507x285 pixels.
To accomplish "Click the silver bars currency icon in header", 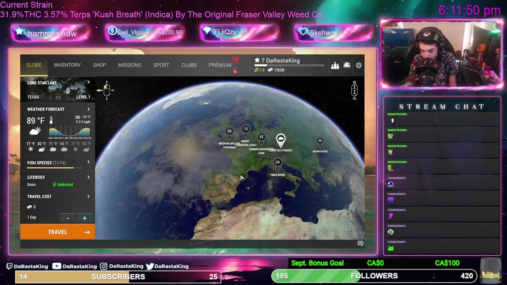I will (270, 70).
